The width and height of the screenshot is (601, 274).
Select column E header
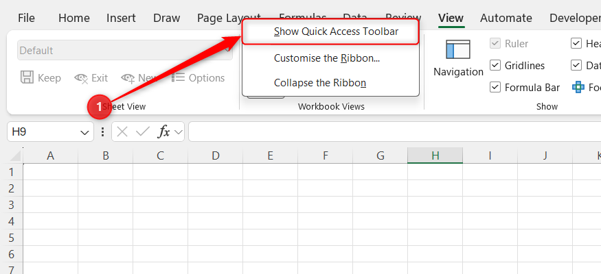270,156
